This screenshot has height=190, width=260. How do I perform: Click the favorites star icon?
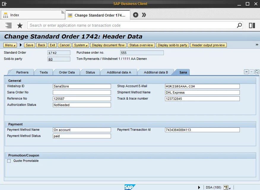[20, 25]
